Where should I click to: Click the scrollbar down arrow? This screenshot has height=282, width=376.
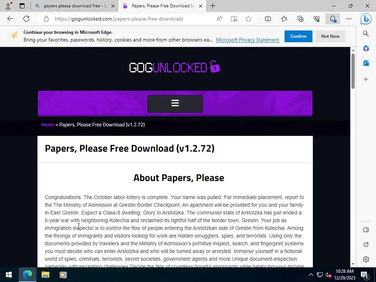[353, 264]
